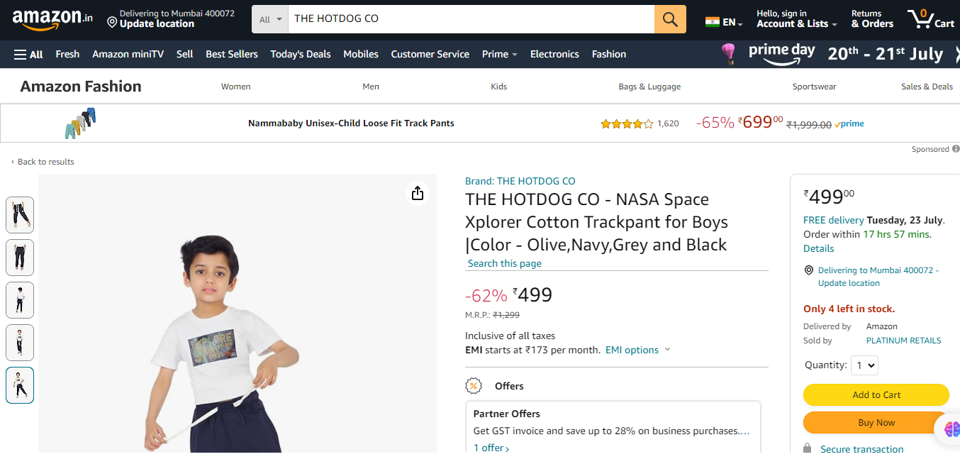Open the Quantity dropdown
This screenshot has height=464, width=960.
point(864,365)
